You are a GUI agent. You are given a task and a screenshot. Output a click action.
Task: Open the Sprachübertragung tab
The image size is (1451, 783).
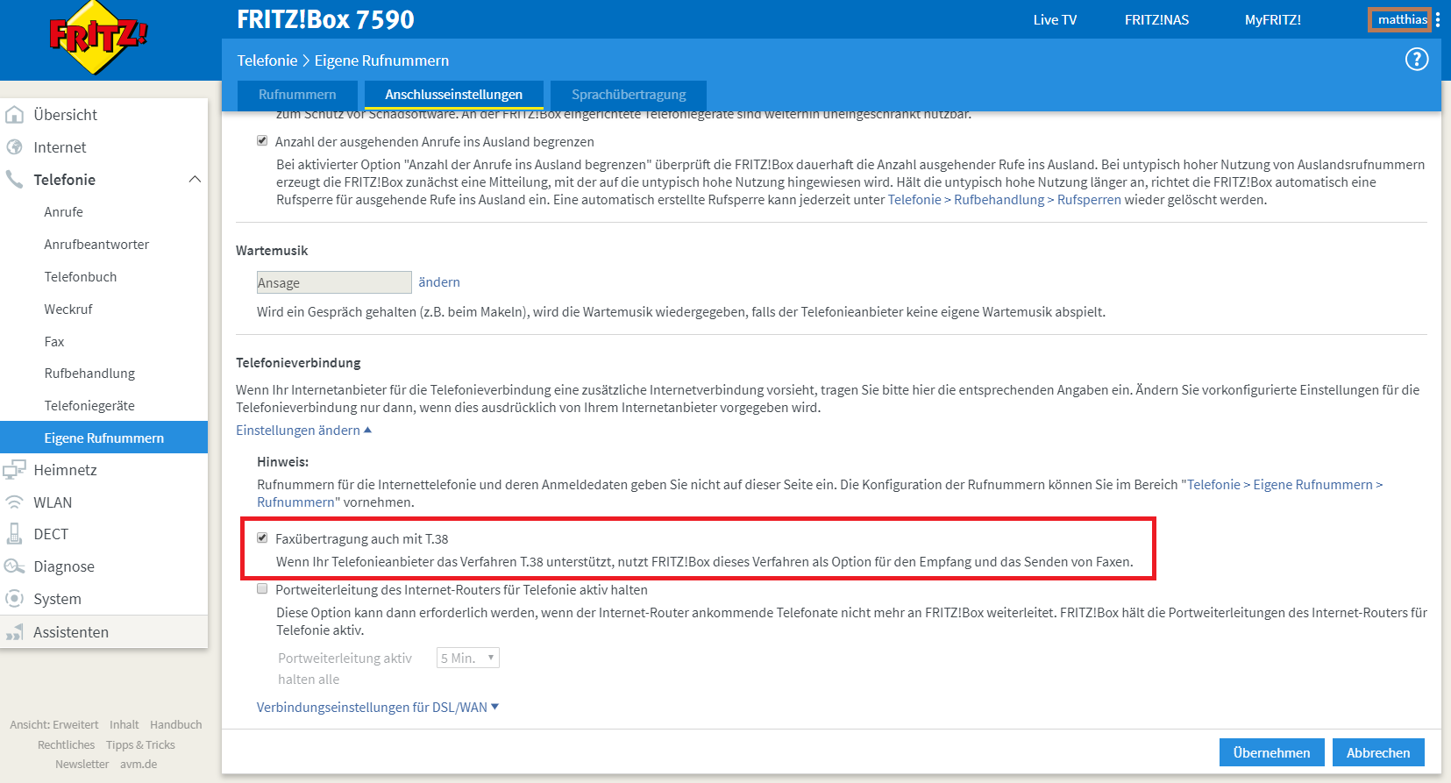(x=629, y=95)
